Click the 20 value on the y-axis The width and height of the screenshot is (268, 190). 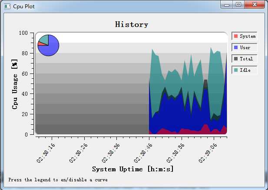(25, 114)
